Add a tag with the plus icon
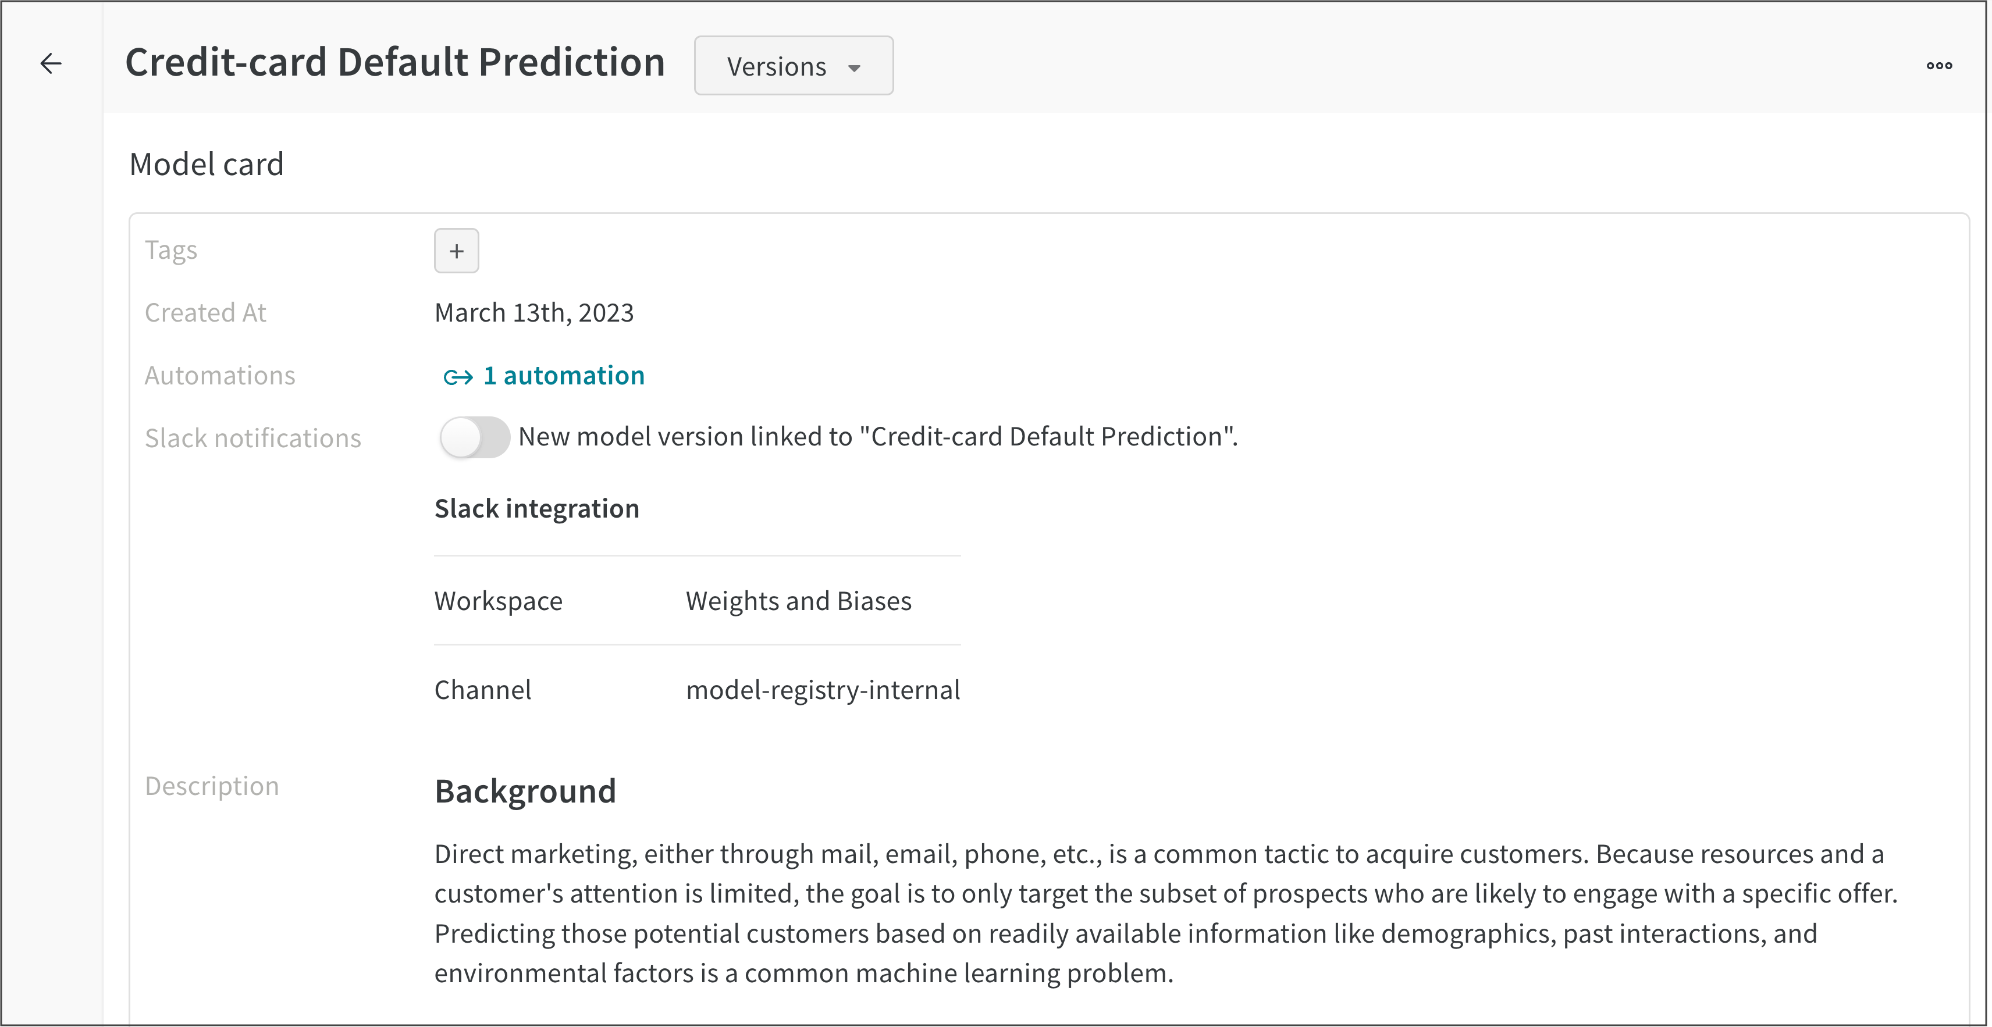This screenshot has height=1027, width=1992. (x=456, y=251)
